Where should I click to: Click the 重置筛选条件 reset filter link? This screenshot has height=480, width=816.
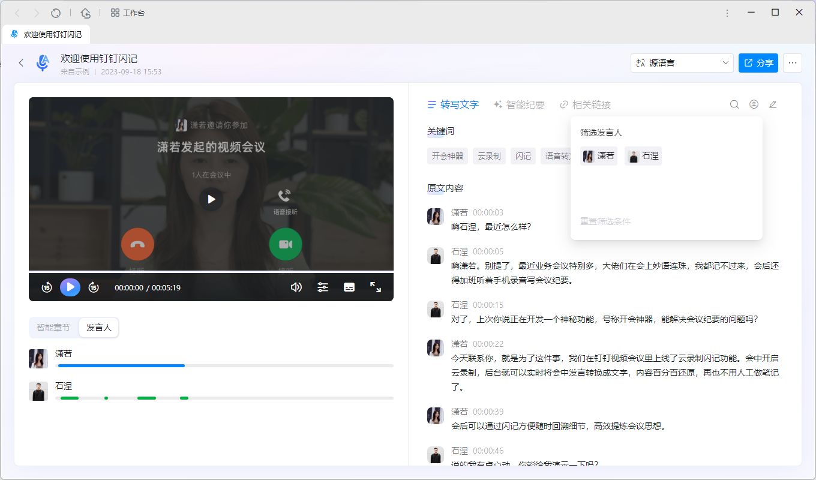pyautogui.click(x=604, y=221)
